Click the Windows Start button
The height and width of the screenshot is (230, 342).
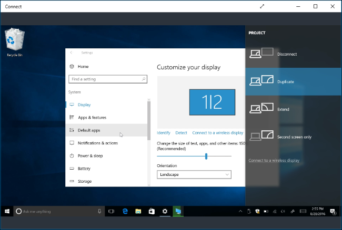tap(7, 211)
